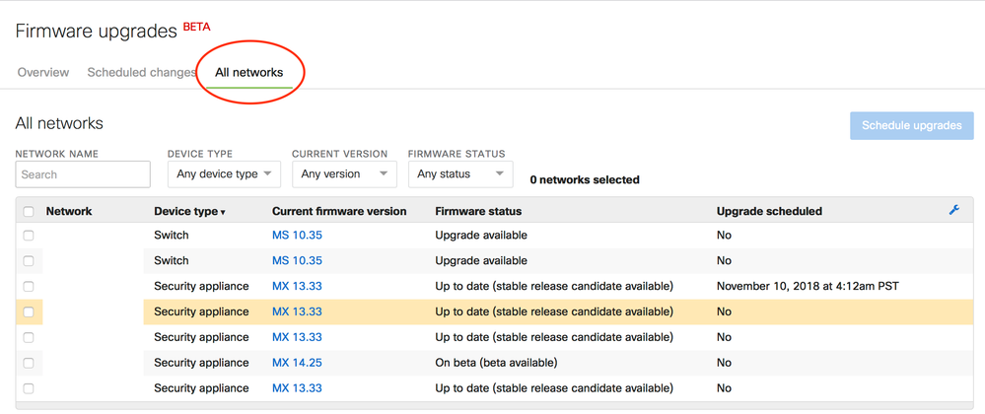Sort table by Device type column
The width and height of the screenshot is (985, 414).
click(x=189, y=211)
